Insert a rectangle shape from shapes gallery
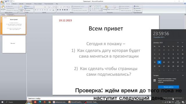This screenshot has width=186, height=104. click(x=96, y=6)
